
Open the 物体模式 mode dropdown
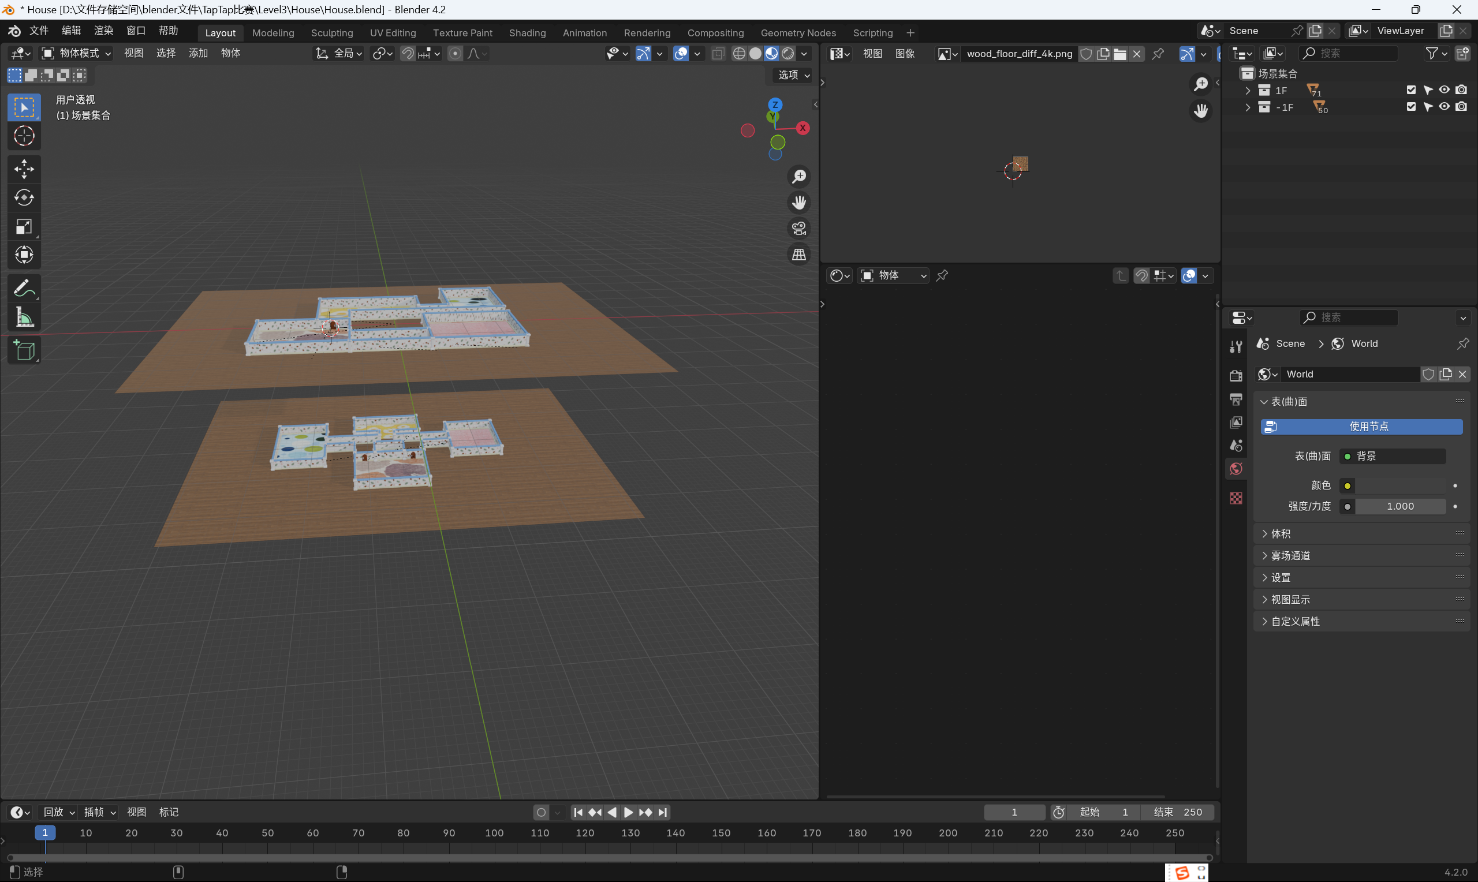click(x=77, y=54)
